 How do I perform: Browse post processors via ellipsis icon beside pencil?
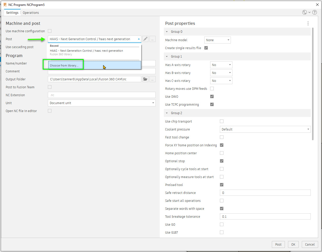point(152,39)
